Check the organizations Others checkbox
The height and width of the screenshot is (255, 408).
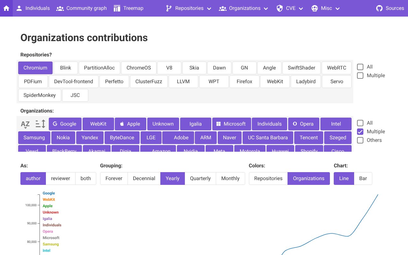(x=360, y=140)
